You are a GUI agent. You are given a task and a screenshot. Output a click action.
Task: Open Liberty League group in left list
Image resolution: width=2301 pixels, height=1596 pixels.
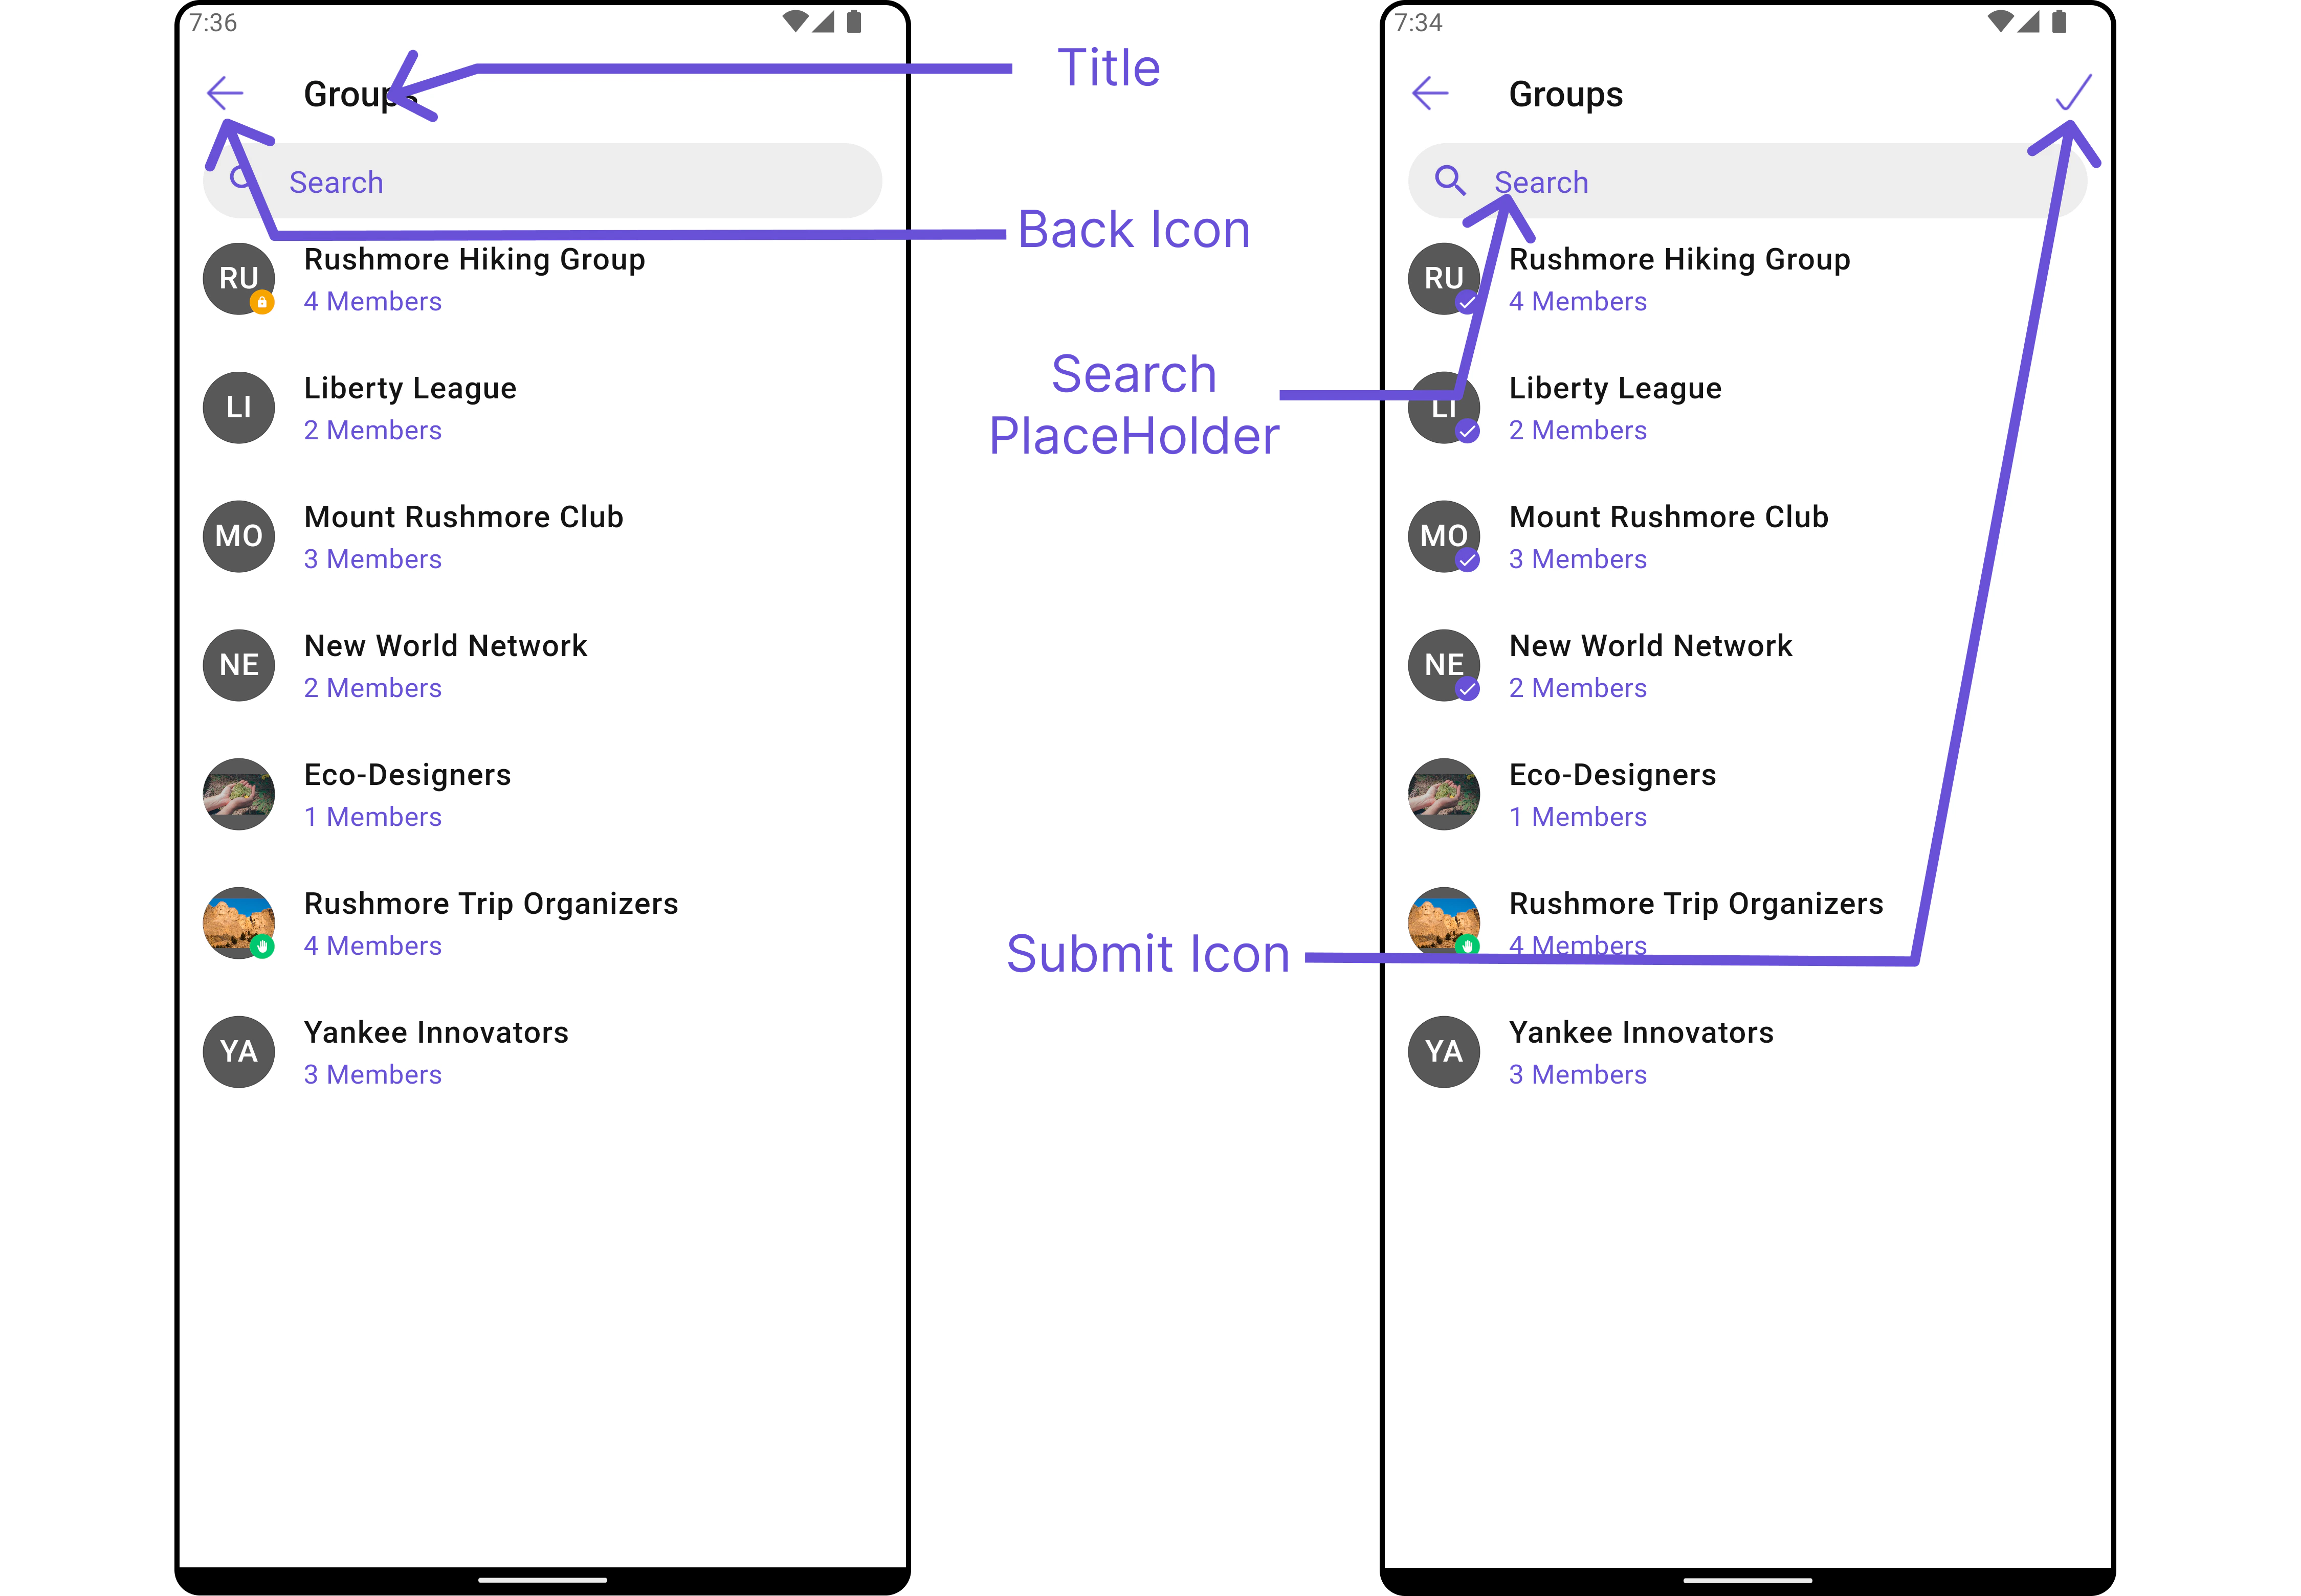point(542,408)
